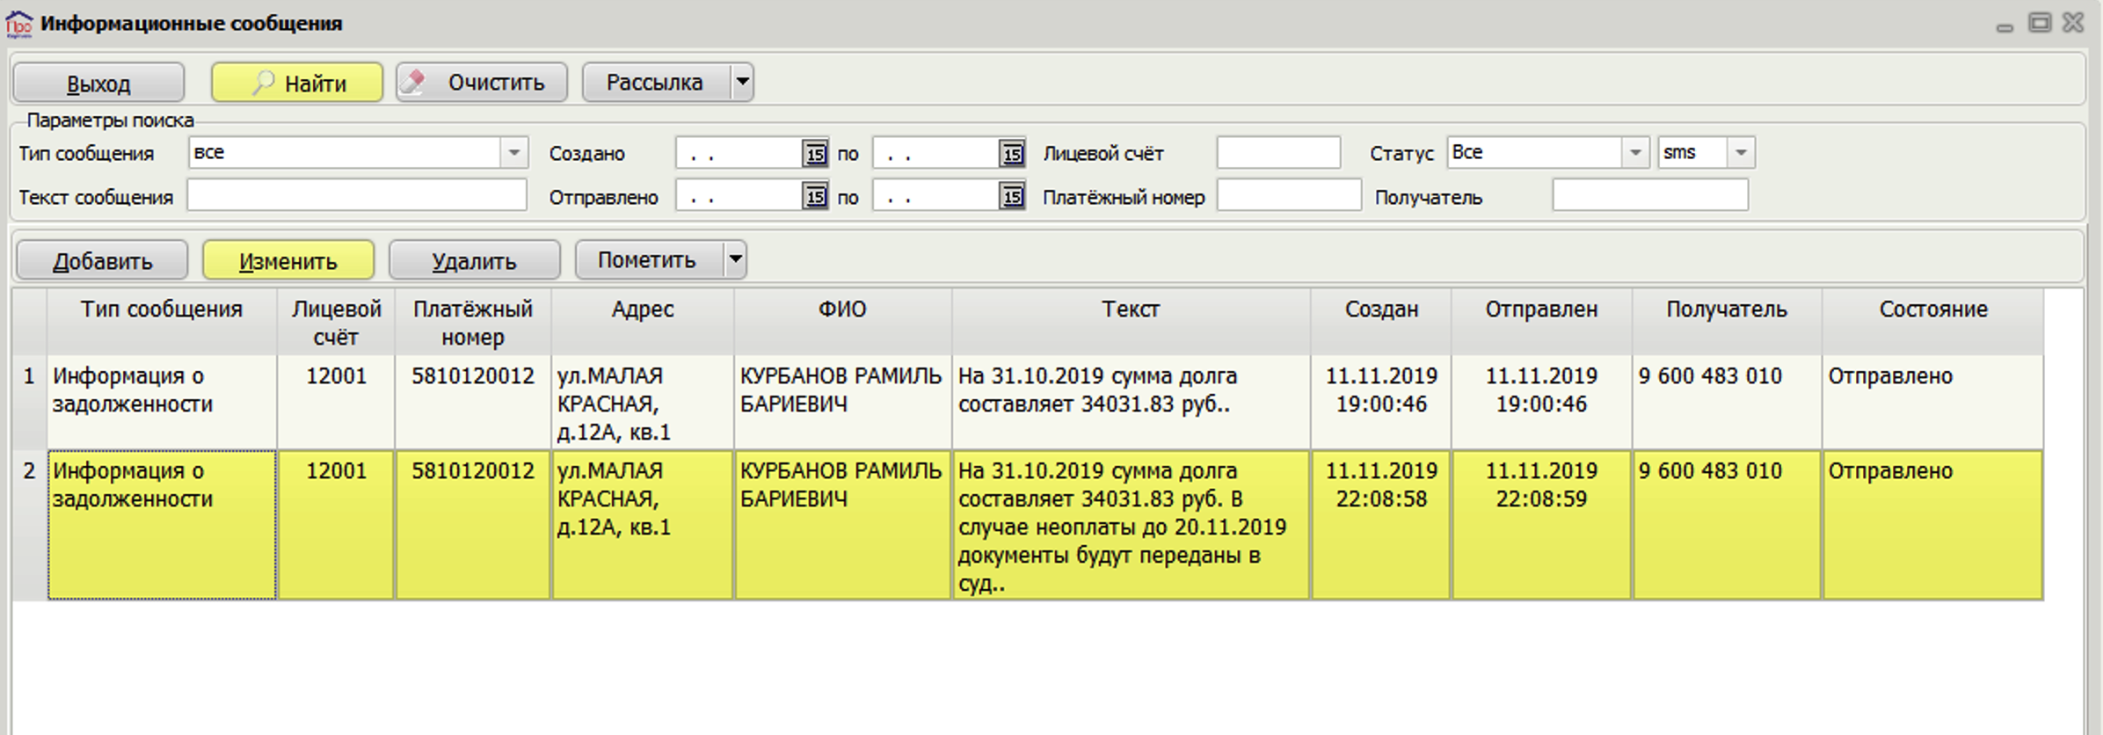Click the Рассылка button

pyautogui.click(x=656, y=83)
